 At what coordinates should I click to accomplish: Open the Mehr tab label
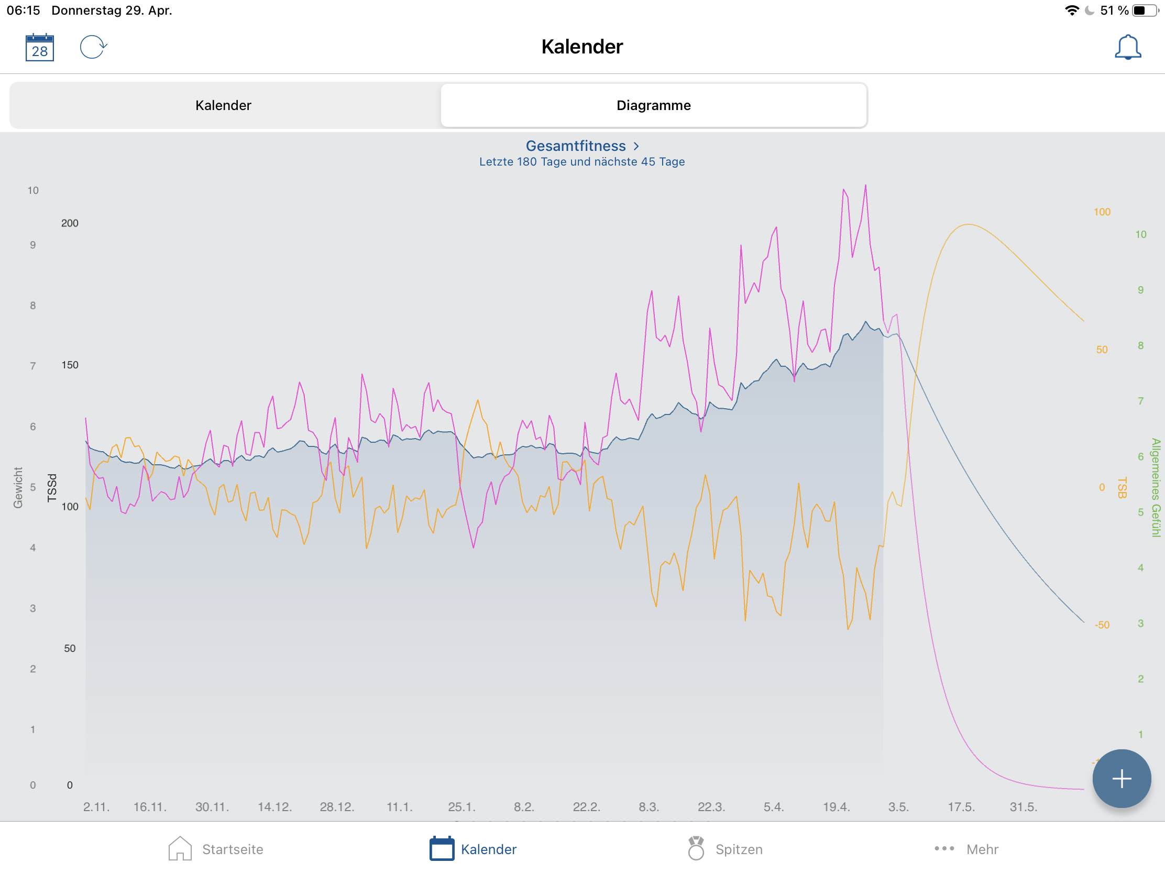pos(982,849)
